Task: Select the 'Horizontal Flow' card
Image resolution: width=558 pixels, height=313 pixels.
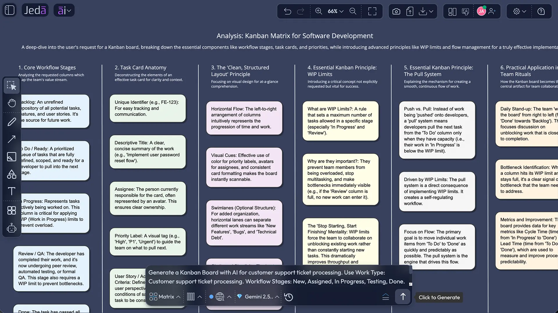Action: click(244, 118)
